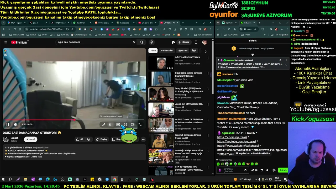Open twitch.tv/twitchsasi link in chat

(238, 146)
